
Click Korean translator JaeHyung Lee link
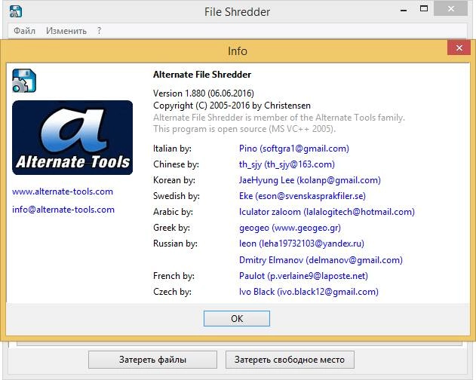[x=310, y=180]
